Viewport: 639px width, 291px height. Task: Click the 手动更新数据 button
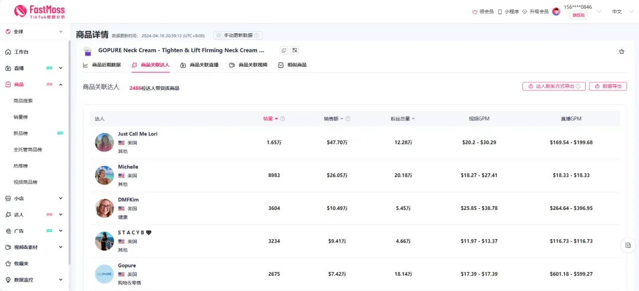tap(238, 35)
